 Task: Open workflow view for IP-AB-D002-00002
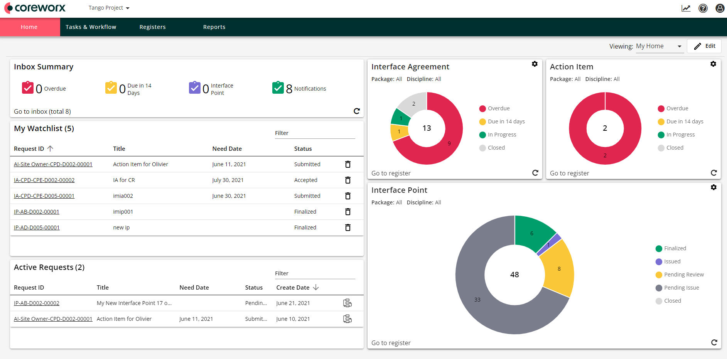(347, 303)
